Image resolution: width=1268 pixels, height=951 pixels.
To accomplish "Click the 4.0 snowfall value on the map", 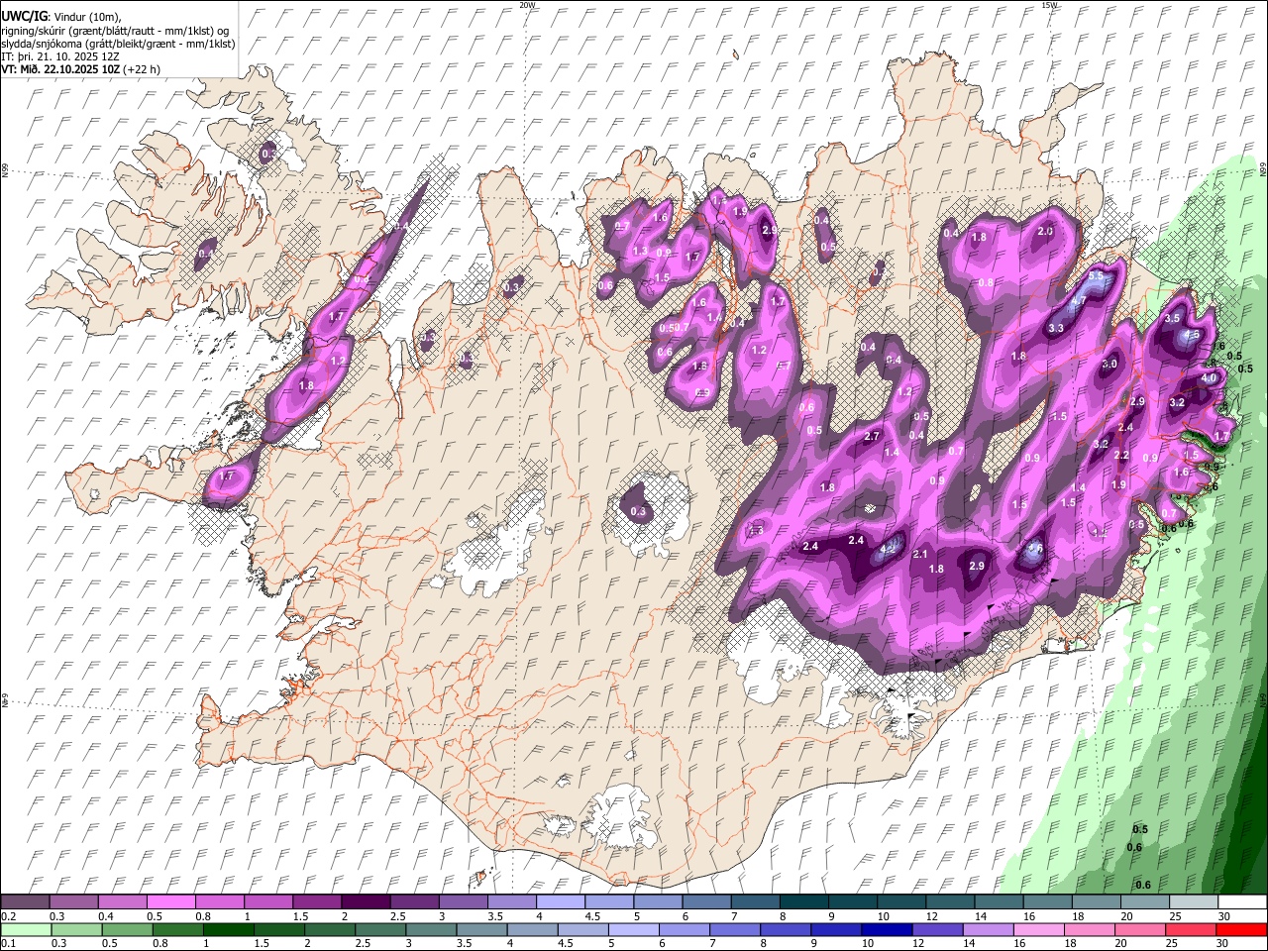I will [x=1209, y=377].
